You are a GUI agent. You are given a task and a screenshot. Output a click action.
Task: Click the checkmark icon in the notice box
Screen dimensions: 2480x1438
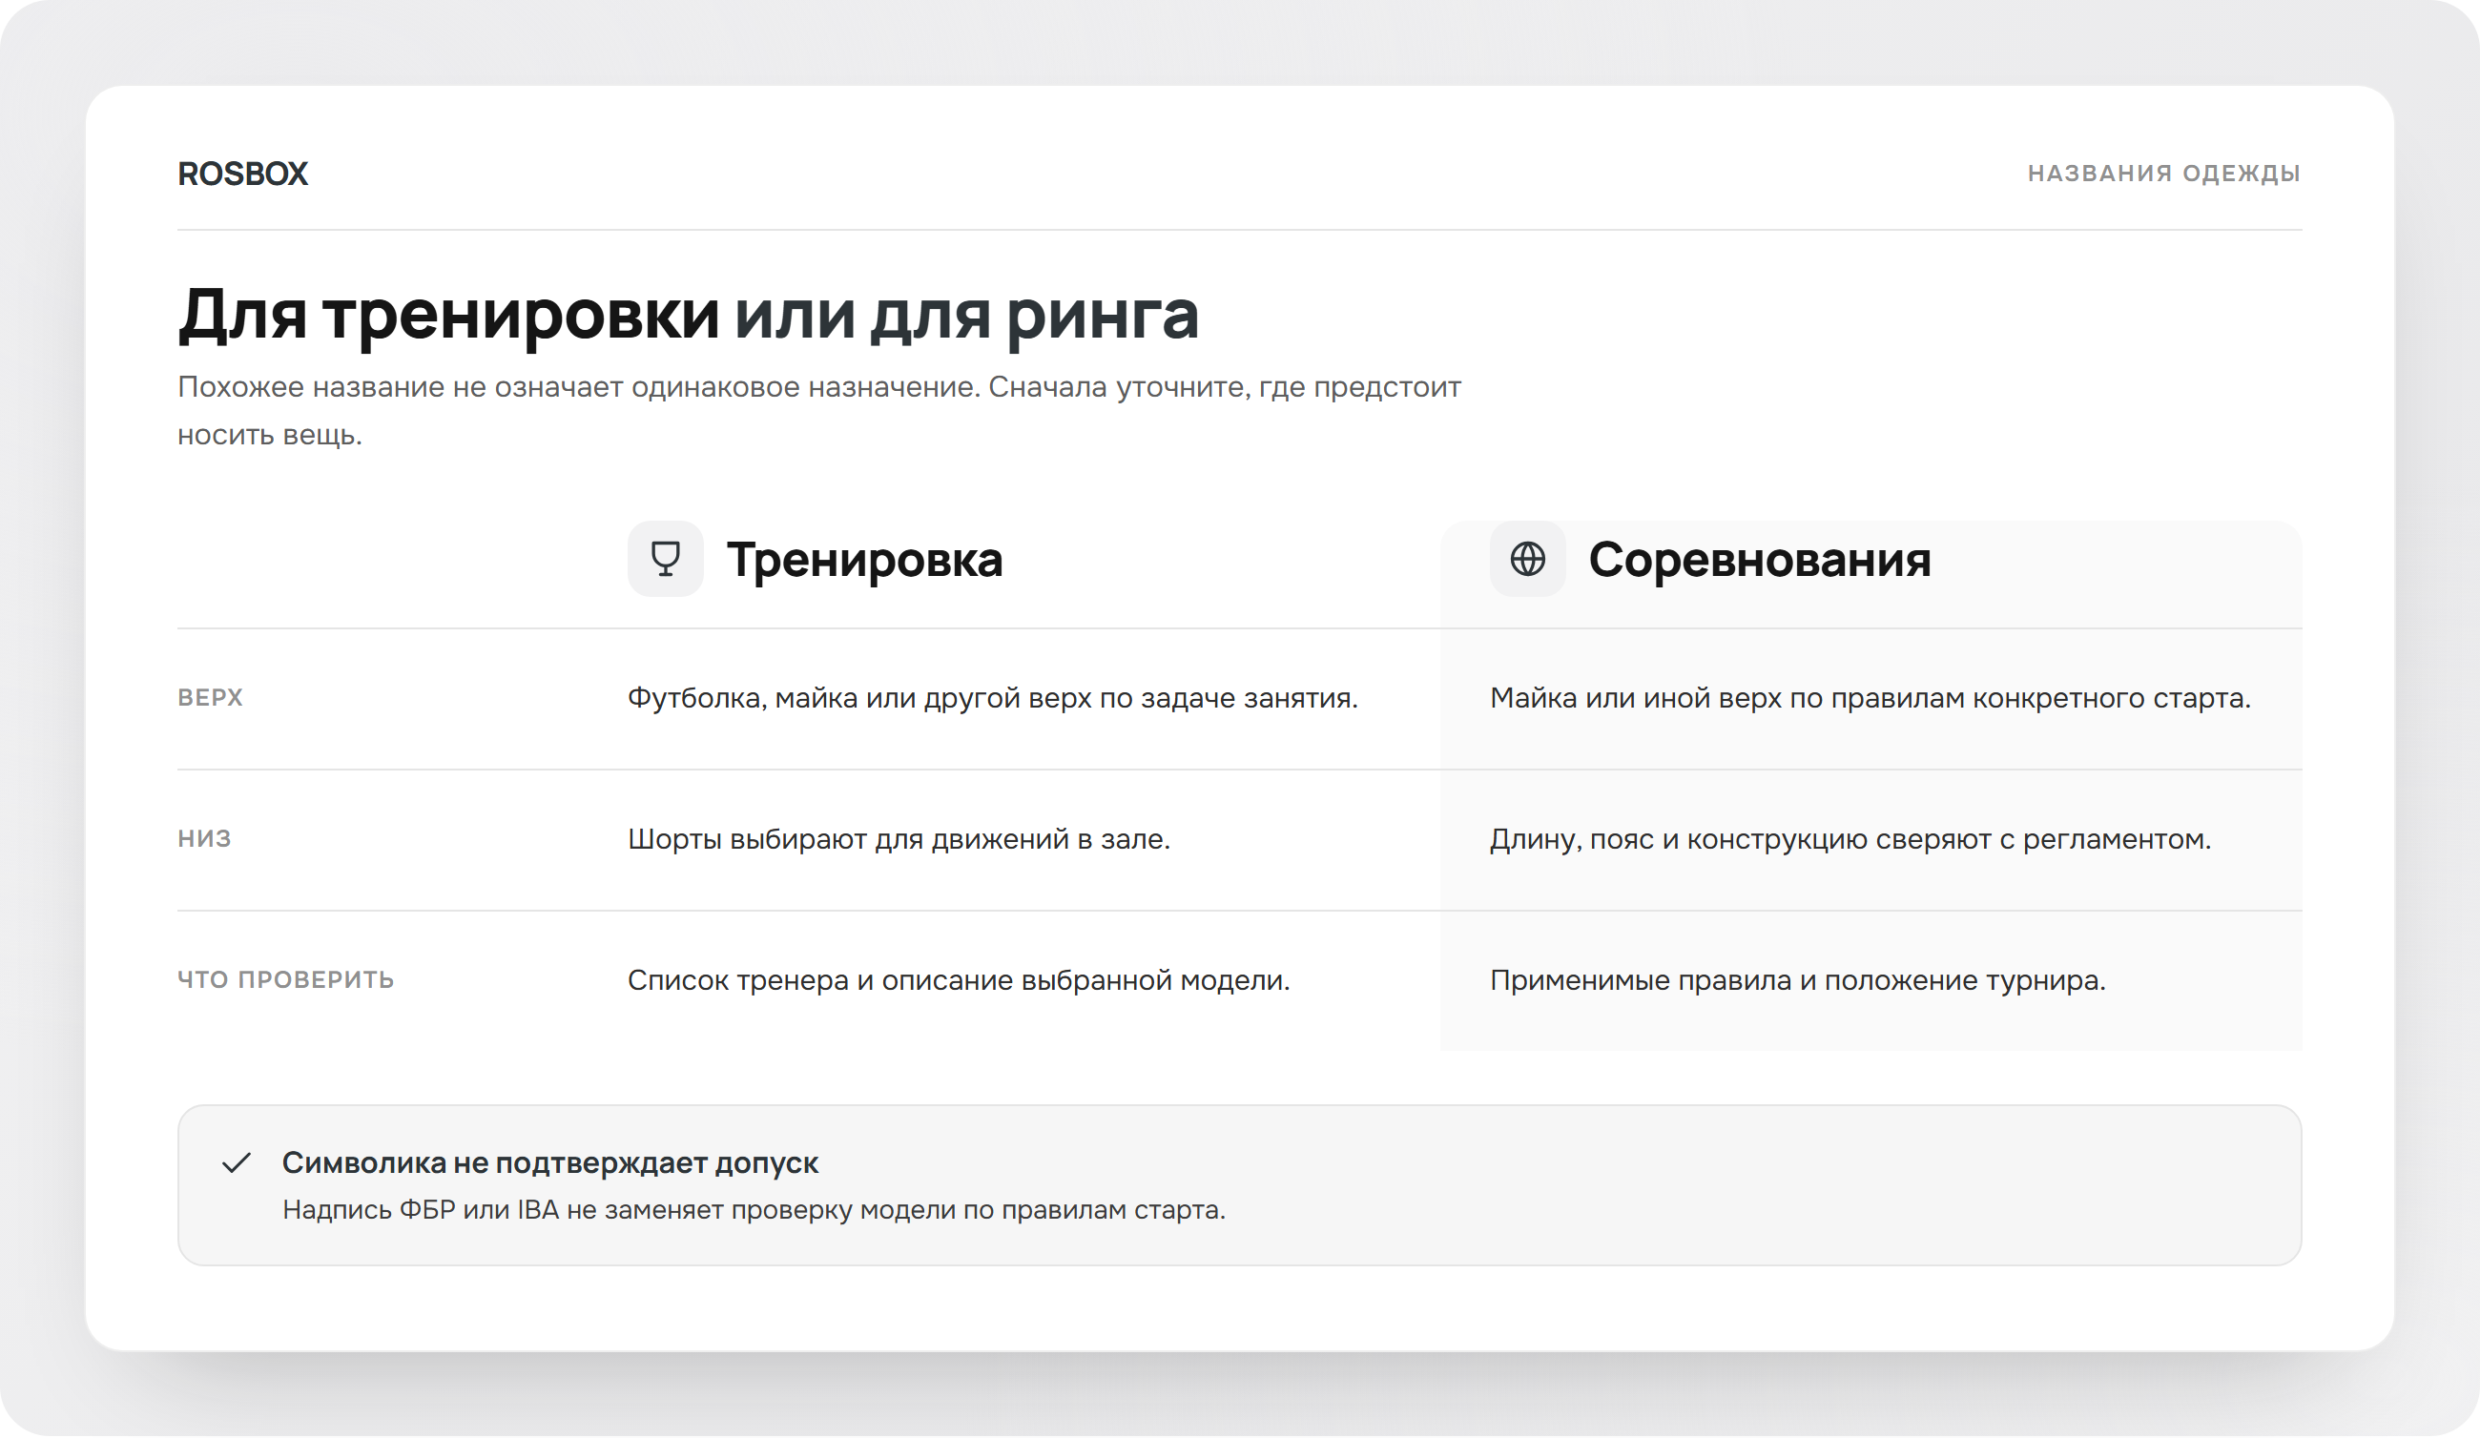(x=238, y=1163)
